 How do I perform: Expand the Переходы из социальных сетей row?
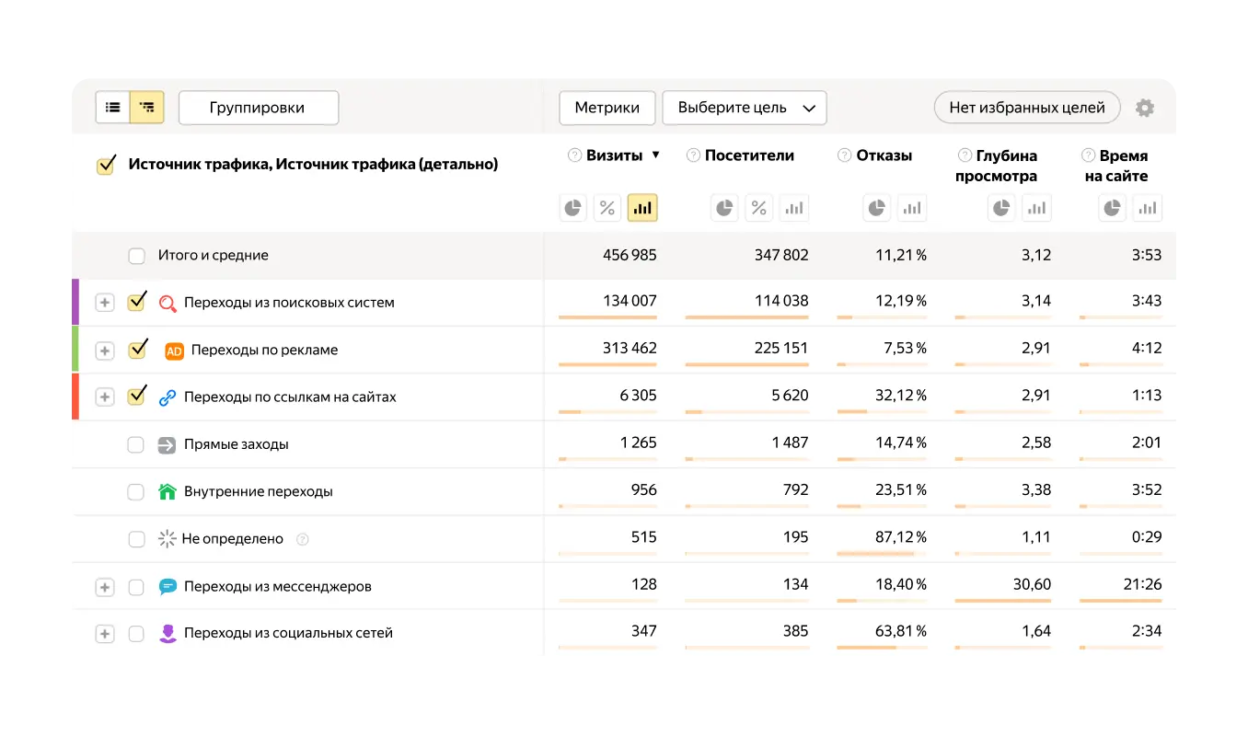pos(104,633)
